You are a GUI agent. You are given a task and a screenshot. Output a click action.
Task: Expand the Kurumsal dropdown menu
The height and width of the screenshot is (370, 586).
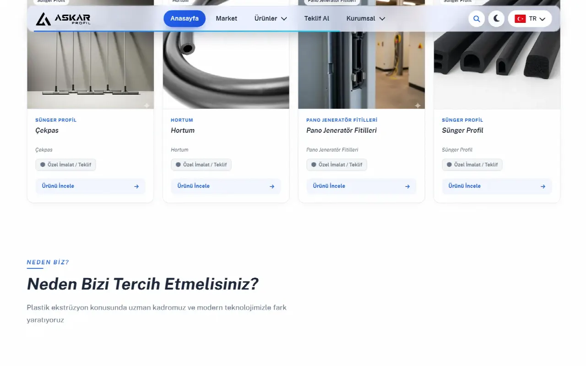click(366, 19)
